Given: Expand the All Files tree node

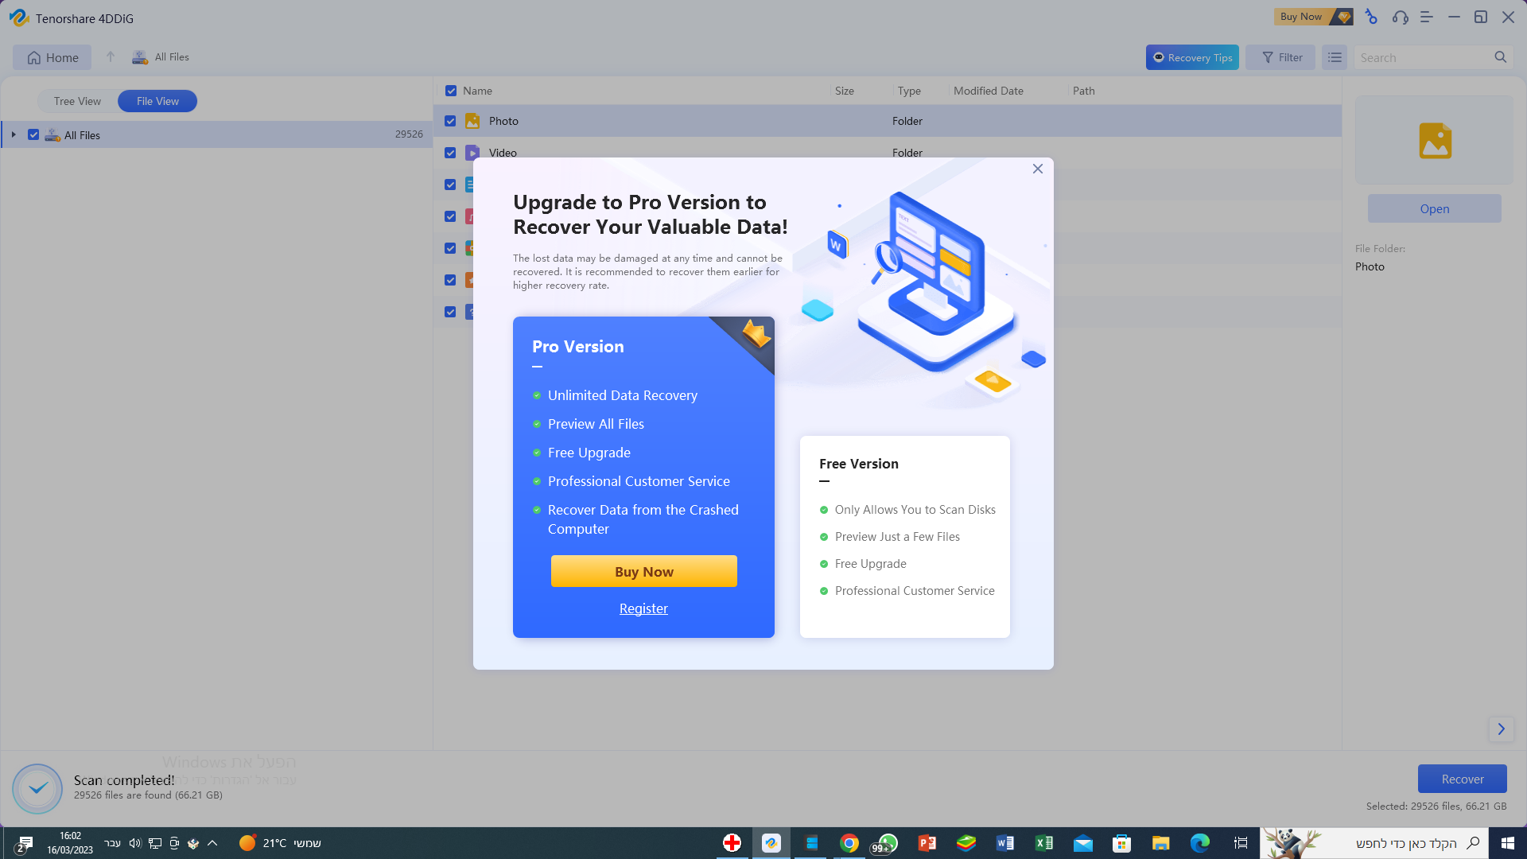Looking at the screenshot, I should (14, 134).
